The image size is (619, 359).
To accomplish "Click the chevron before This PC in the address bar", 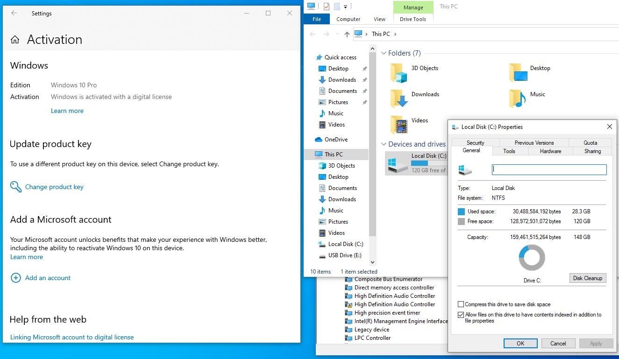I will 367,34.
